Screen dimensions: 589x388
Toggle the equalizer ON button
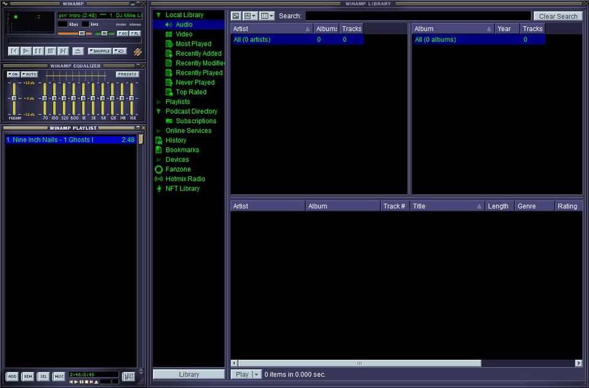13,74
